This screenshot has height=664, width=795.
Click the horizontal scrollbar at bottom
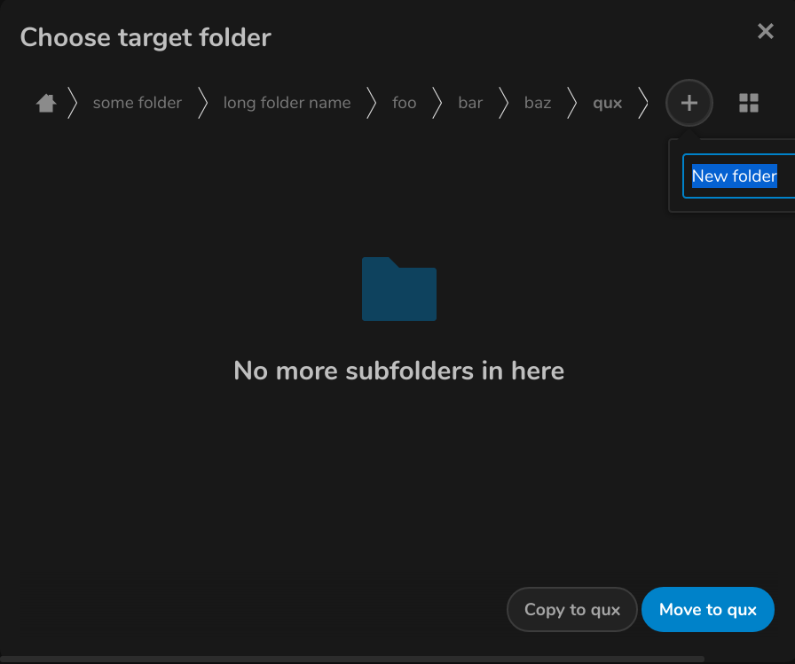pyautogui.click(x=352, y=659)
